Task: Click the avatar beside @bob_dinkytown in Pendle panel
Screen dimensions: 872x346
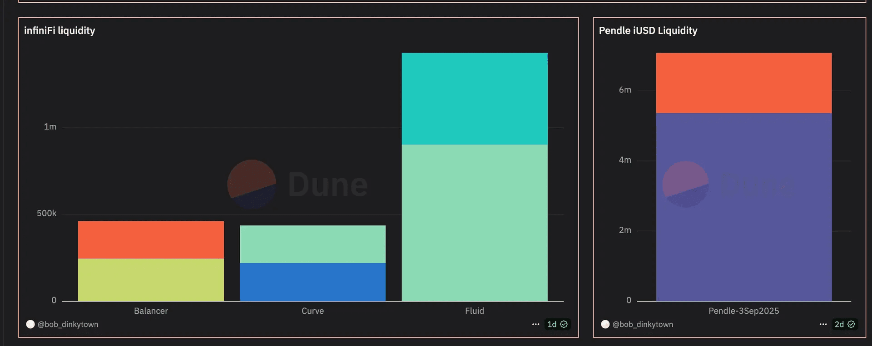Action: pyautogui.click(x=605, y=324)
